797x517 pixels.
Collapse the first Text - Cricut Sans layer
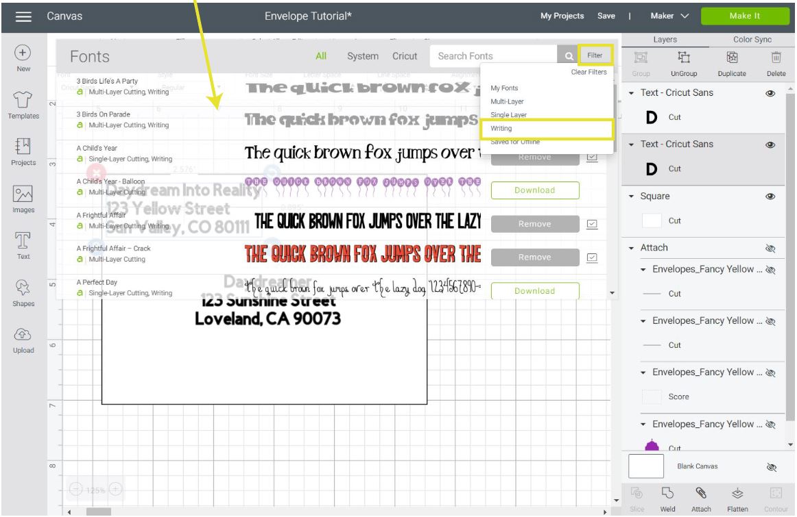pos(631,93)
